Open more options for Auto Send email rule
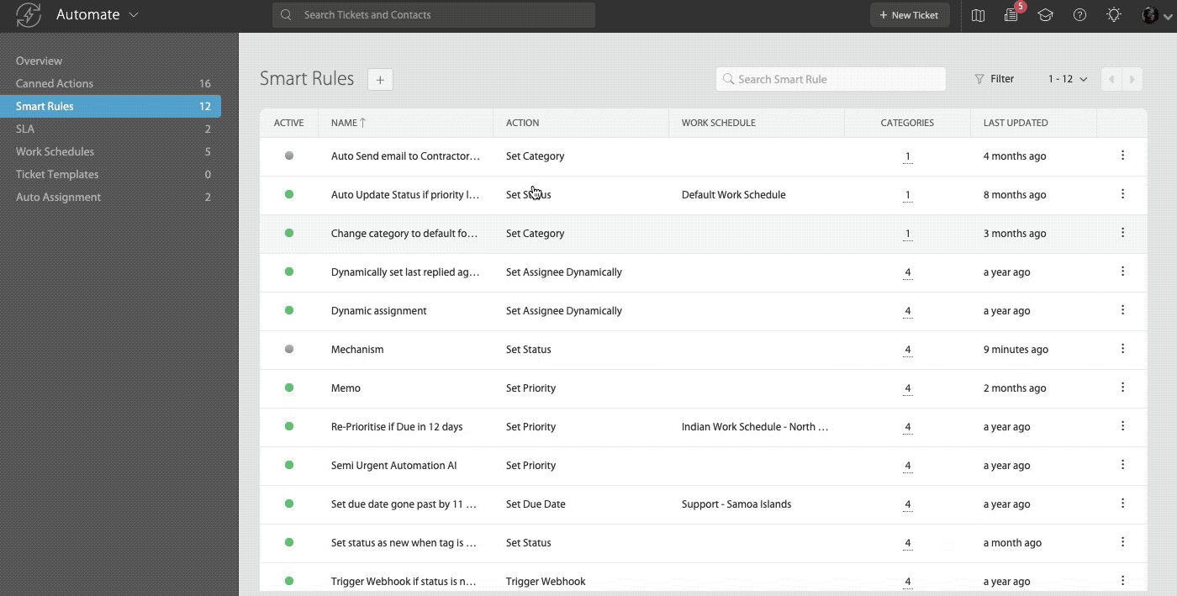Image resolution: width=1177 pixels, height=596 pixels. point(1122,156)
